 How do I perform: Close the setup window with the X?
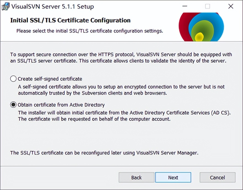coord(231,6)
